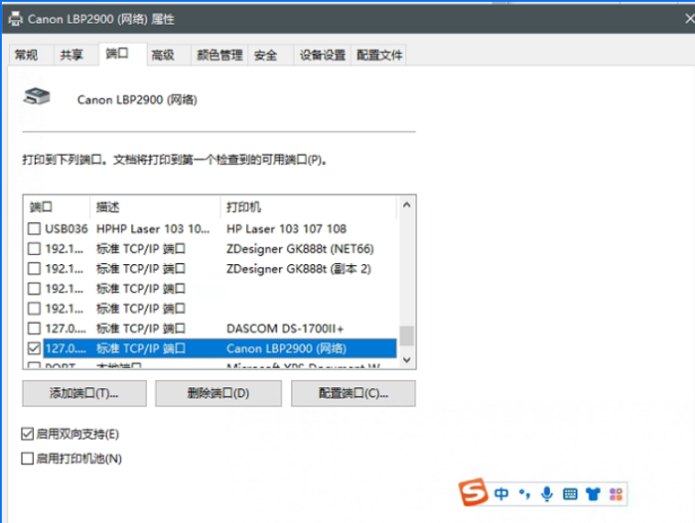Uncheck the Canon LBP2900 (网络) port checkbox
The width and height of the screenshot is (695, 523).
[x=34, y=348]
